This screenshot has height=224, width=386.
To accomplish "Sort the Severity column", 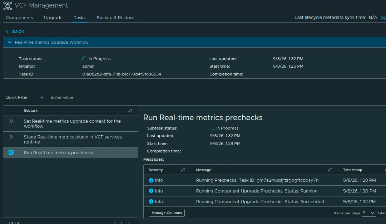I will pyautogui.click(x=183, y=170).
